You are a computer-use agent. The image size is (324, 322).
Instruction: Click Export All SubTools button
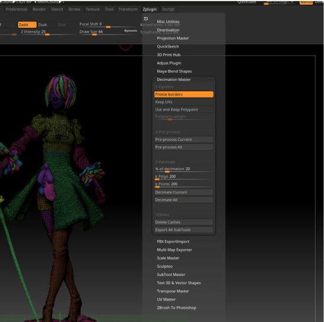[x=184, y=229]
